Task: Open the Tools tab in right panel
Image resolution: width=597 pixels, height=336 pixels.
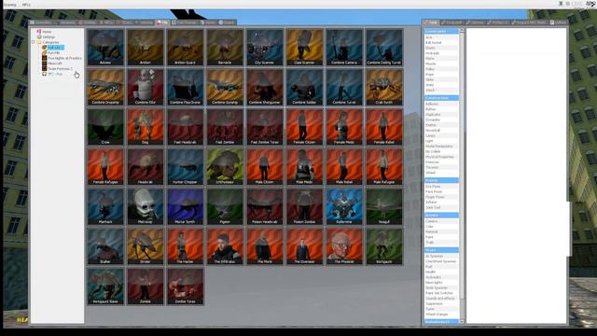Action: coord(431,22)
